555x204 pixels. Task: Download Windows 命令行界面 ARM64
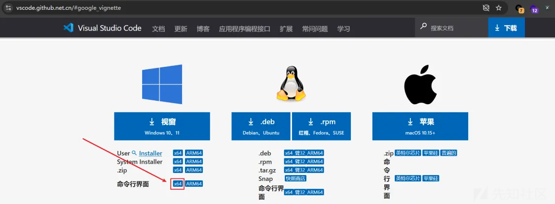click(194, 184)
